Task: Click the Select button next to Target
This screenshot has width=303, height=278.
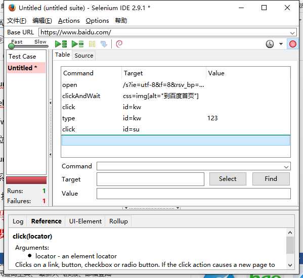Action: [228, 179]
